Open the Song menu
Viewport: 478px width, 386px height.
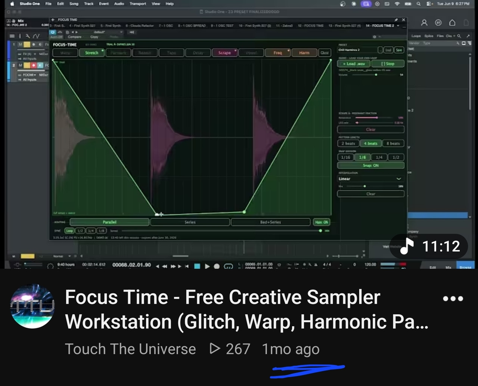coord(74,4)
